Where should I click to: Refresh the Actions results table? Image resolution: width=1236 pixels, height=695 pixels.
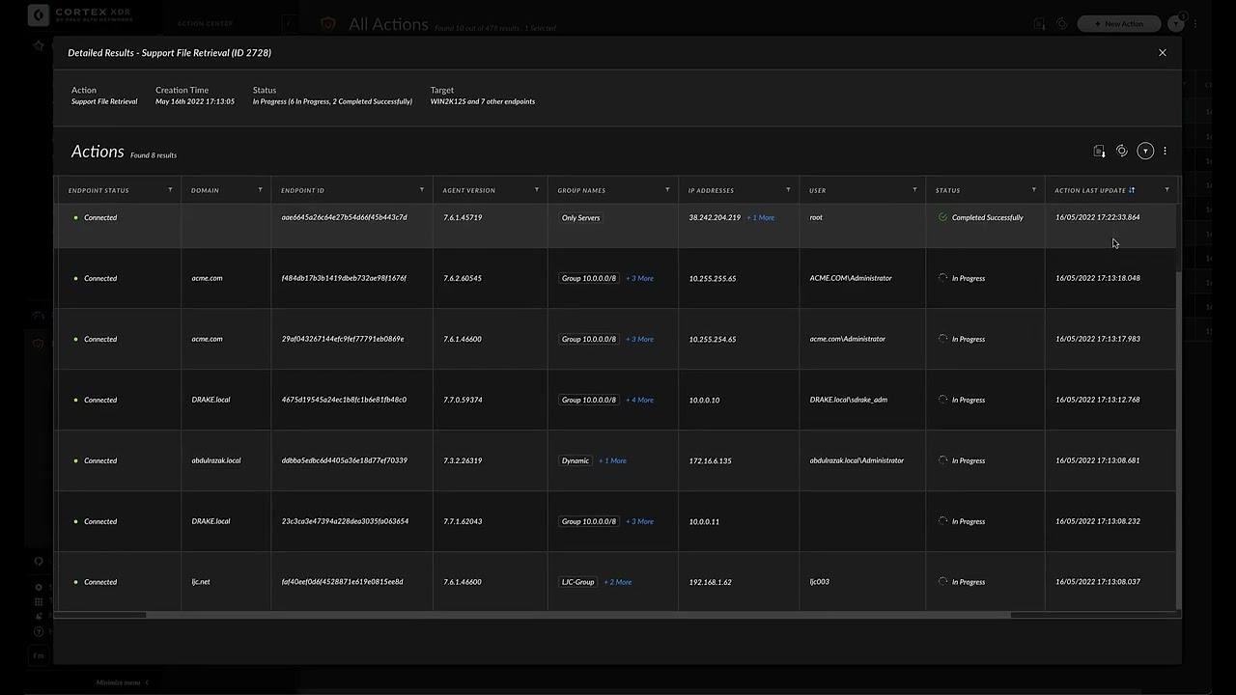(1122, 152)
